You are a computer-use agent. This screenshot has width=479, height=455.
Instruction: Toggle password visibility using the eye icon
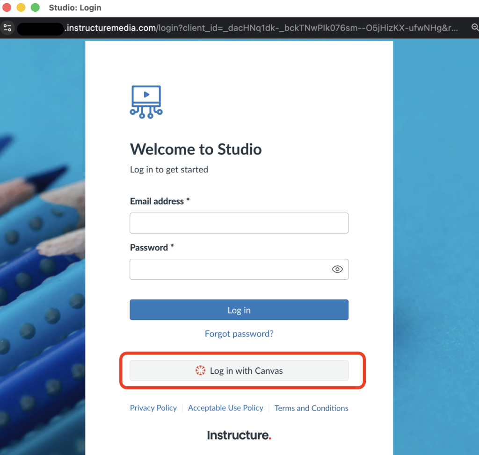tap(337, 269)
